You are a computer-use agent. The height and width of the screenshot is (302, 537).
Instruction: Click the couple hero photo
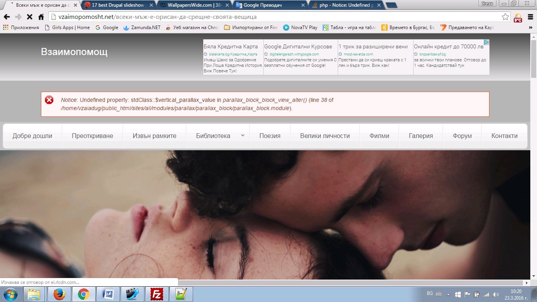click(x=265, y=215)
